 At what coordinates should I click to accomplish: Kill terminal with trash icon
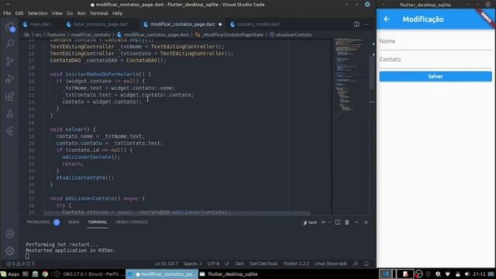[x=347, y=222]
